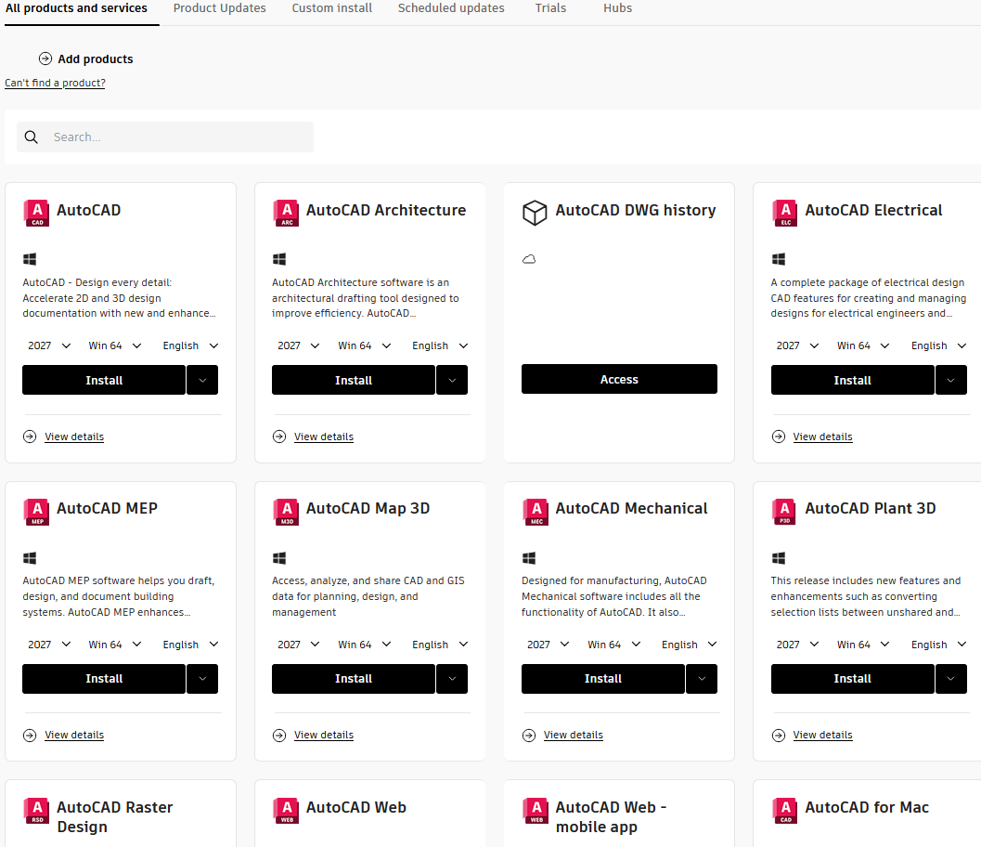981x847 pixels.
Task: Expand the Install options arrow for AutoCAD Mechanical
Action: click(x=702, y=679)
